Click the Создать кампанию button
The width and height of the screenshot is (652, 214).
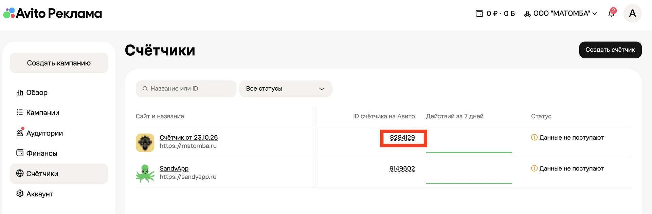point(59,63)
